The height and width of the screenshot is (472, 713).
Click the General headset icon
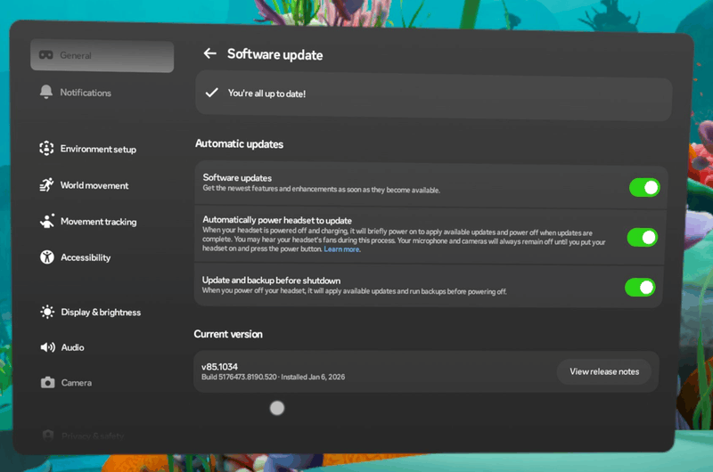tap(46, 55)
